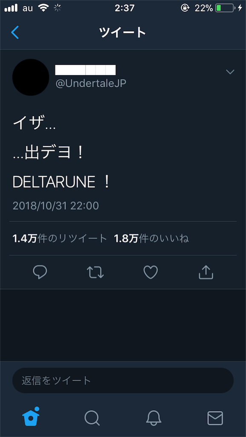Screen dimensions: 246x437
Task: Go to the Home timeline
Action: (31, 419)
